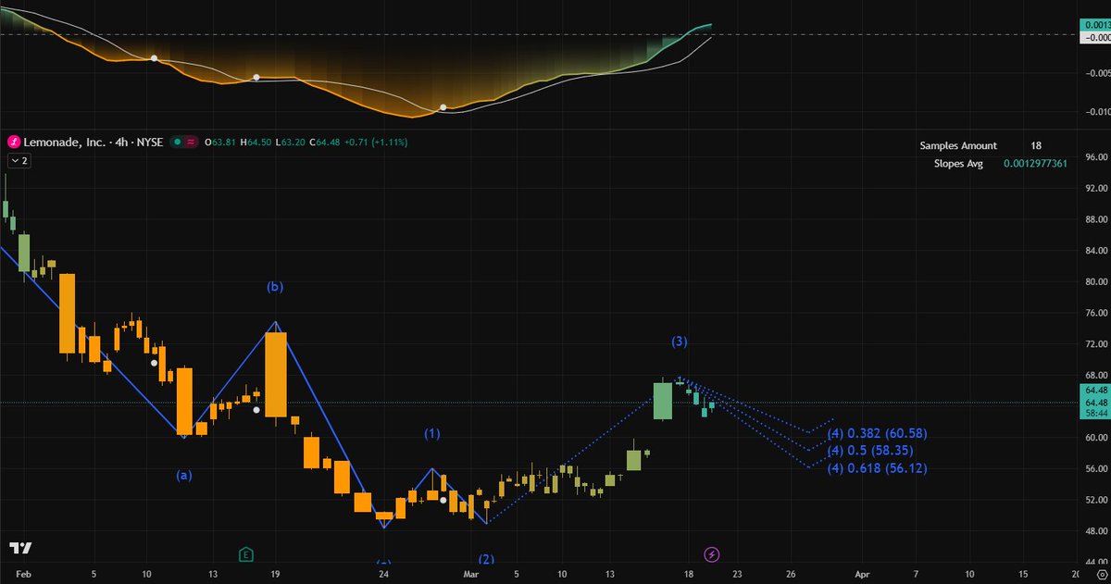
Task: Click the Feb date on time axis
Action: pos(24,575)
